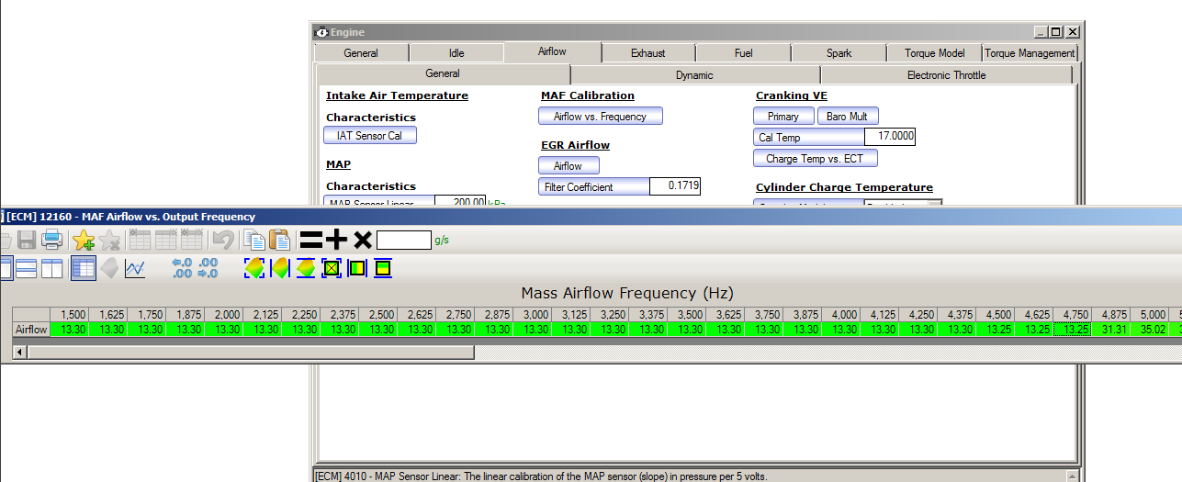Apply the plus add-value operator
Viewport: 1182px width, 482px height.
[337, 241]
